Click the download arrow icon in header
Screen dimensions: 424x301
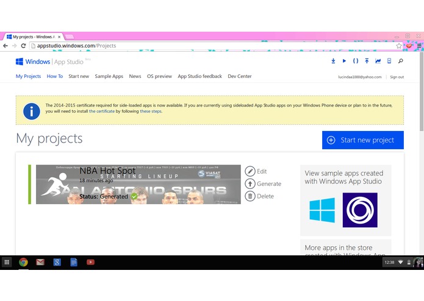click(333, 61)
